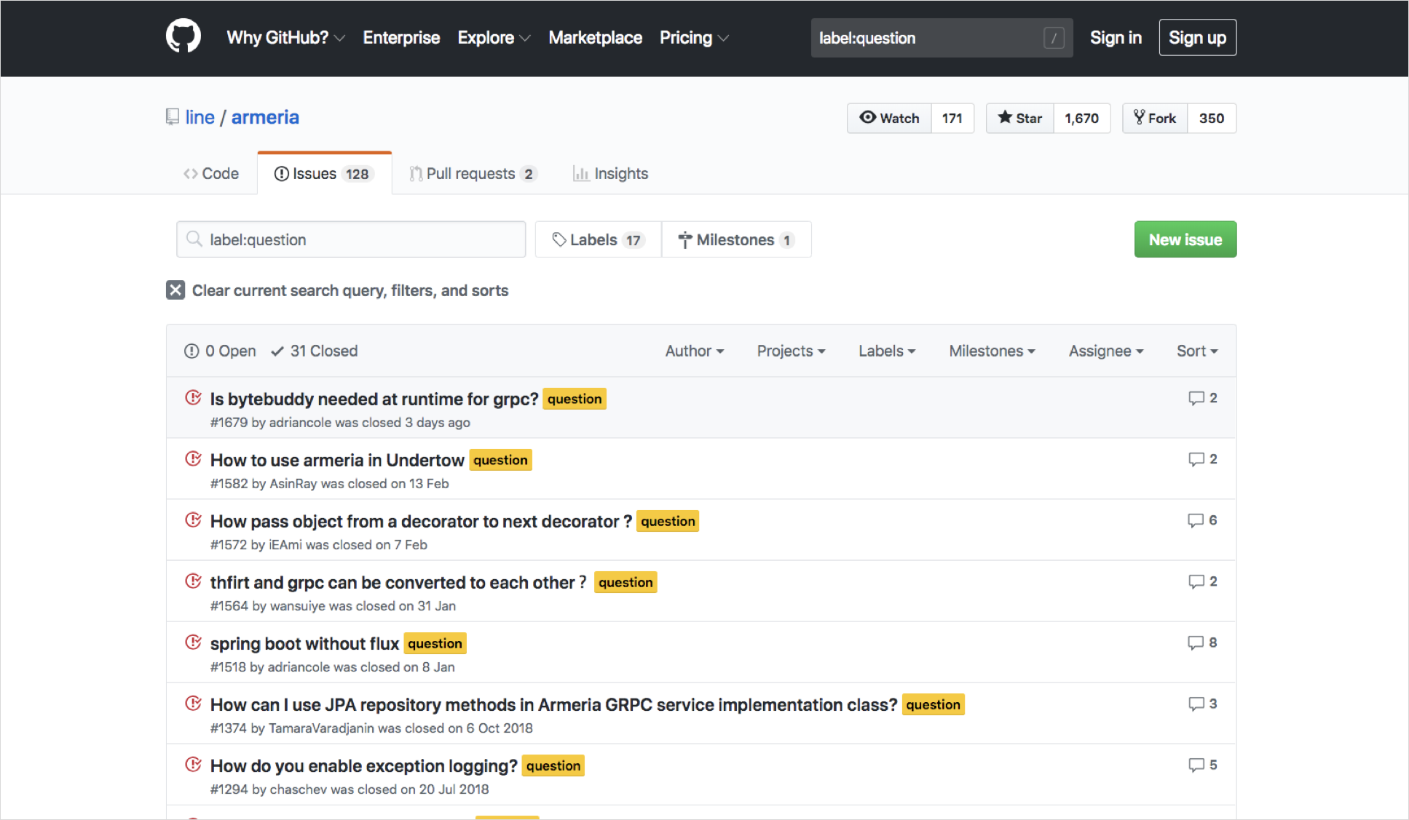Open comments icon for thfirt and grpc issue
The image size is (1409, 820).
tap(1196, 581)
